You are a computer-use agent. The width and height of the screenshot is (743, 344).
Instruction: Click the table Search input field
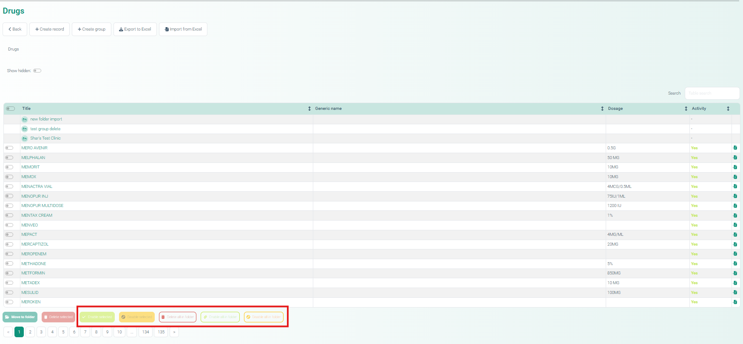712,93
